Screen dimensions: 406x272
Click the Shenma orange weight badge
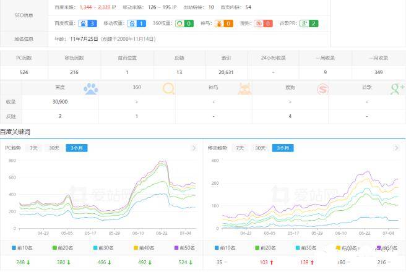[x=224, y=23]
